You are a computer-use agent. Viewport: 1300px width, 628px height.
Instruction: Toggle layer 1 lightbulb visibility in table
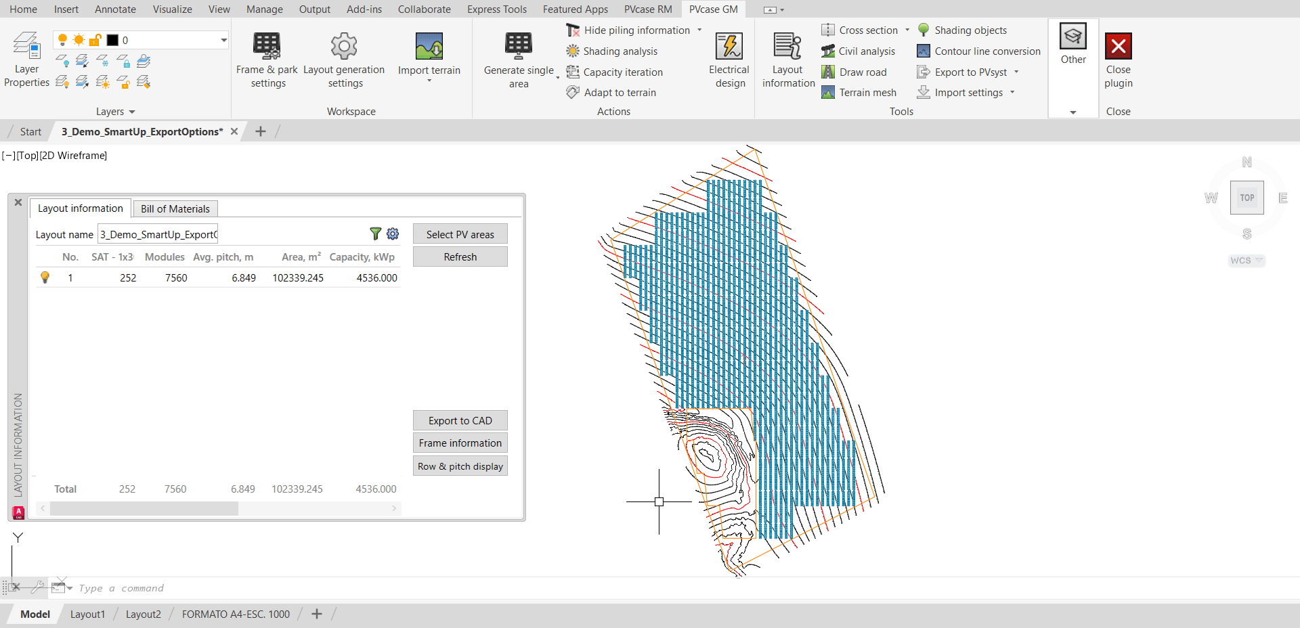45,277
